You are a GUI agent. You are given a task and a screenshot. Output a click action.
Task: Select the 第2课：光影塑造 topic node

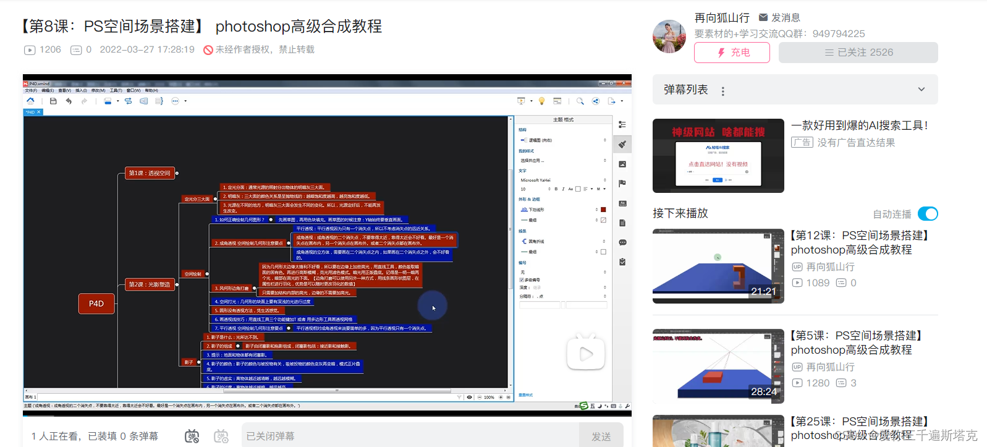click(150, 284)
